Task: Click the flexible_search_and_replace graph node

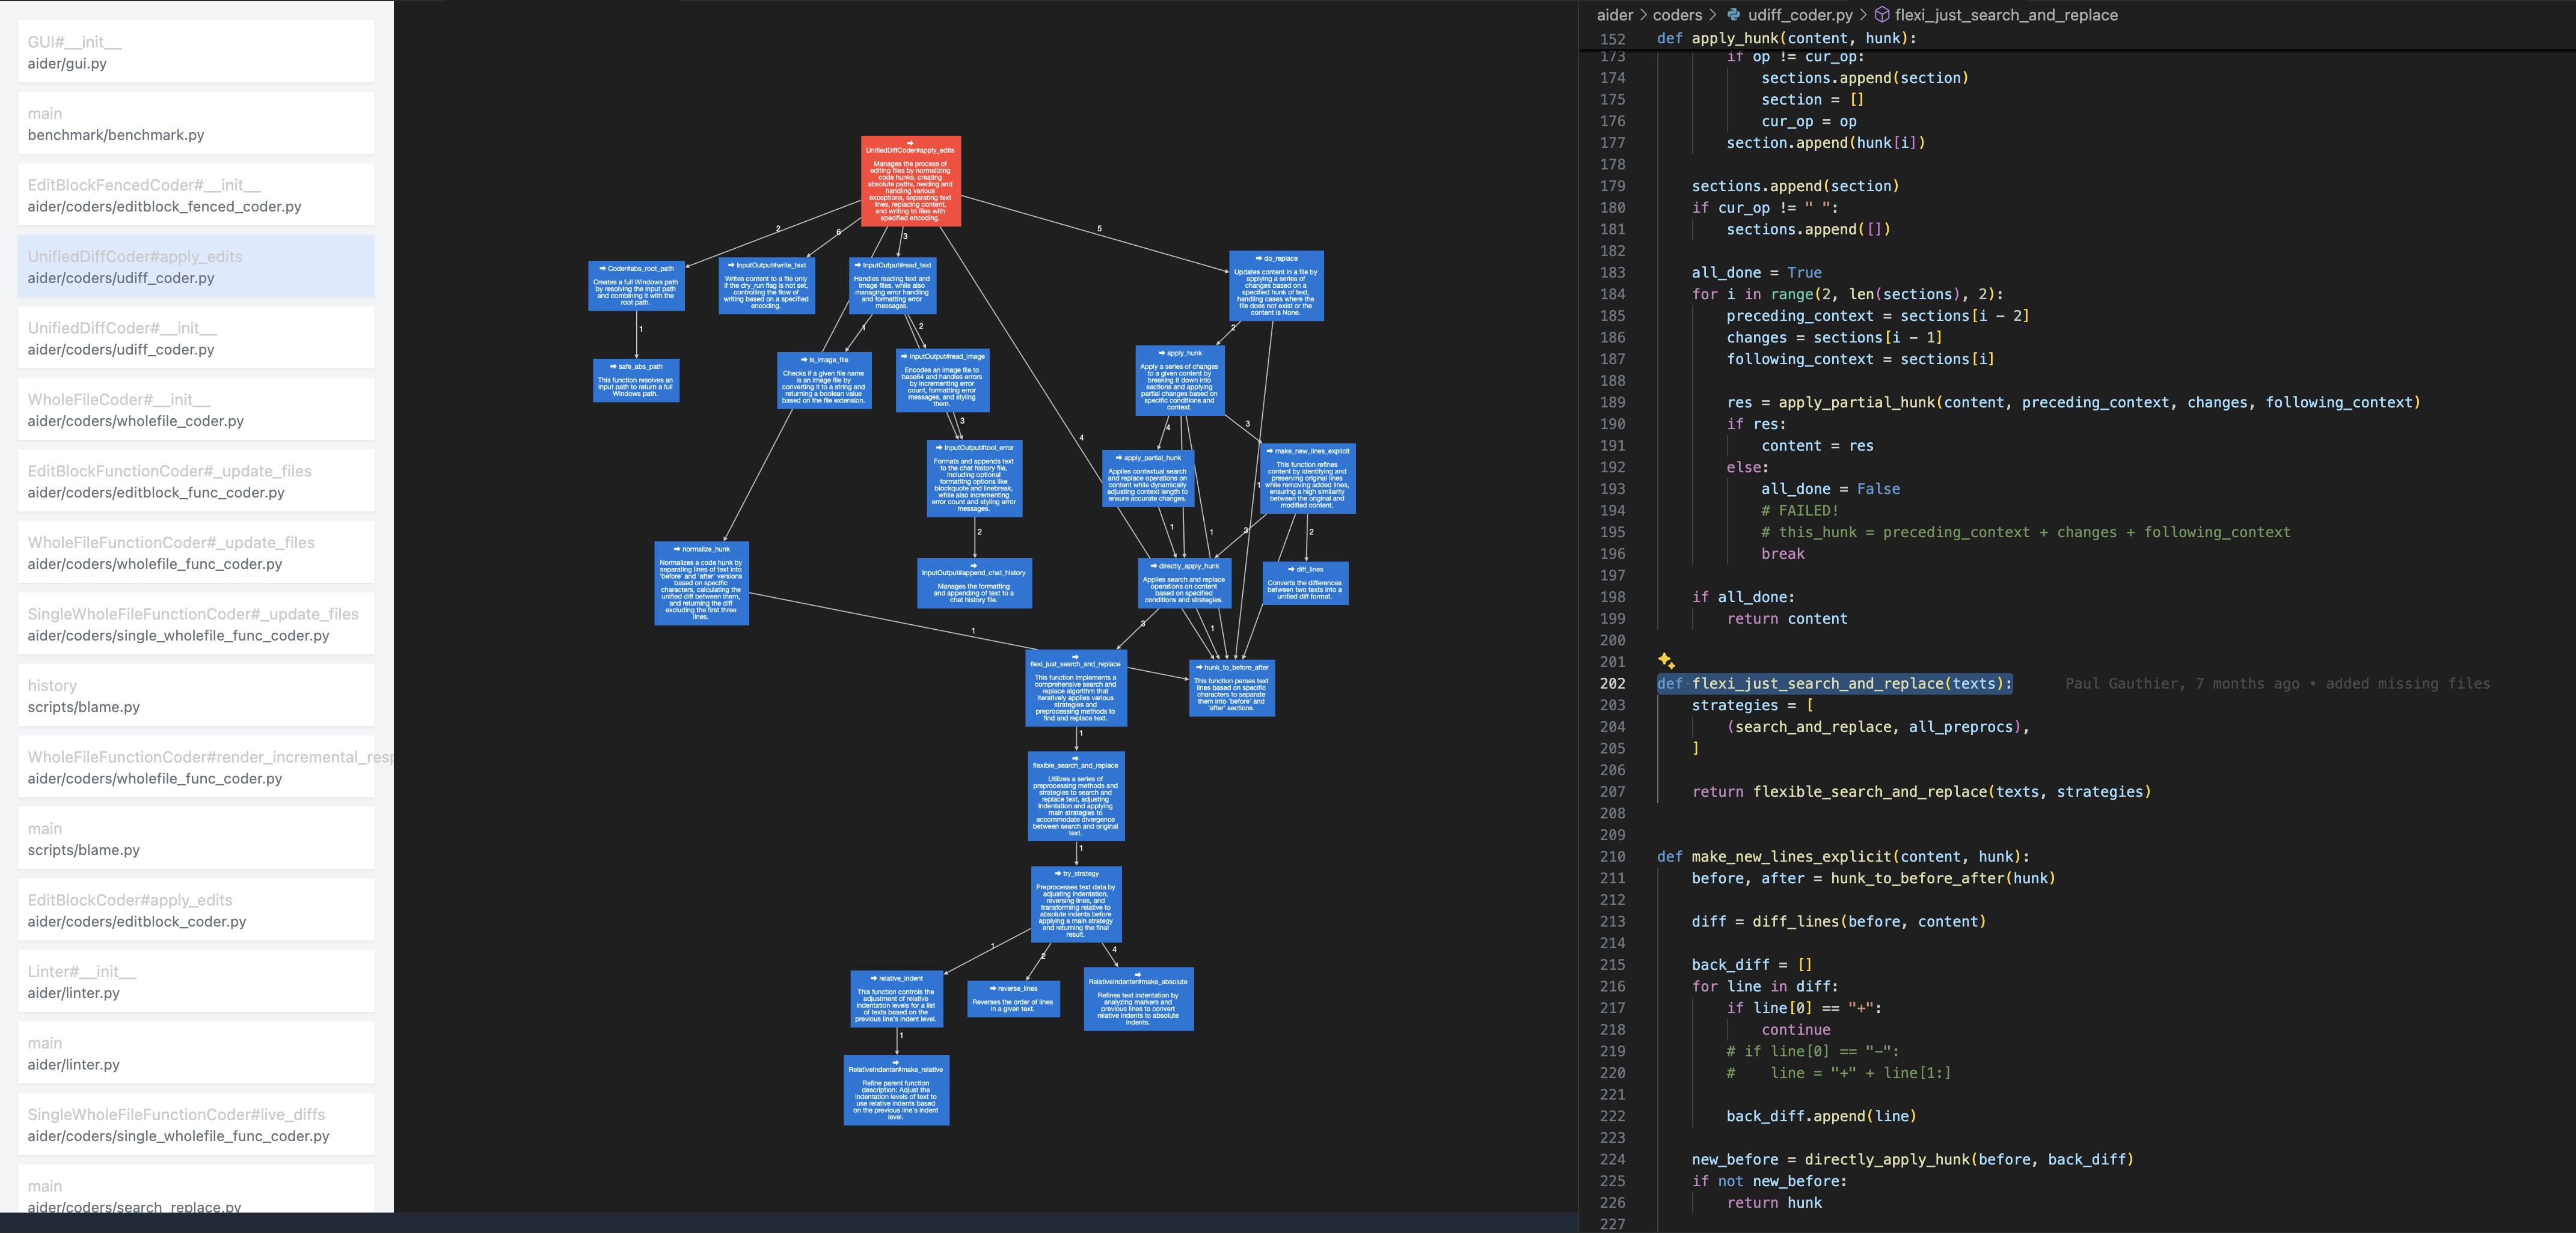Action: (x=1076, y=796)
